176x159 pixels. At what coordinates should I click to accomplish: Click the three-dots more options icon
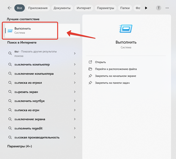tap(167, 8)
